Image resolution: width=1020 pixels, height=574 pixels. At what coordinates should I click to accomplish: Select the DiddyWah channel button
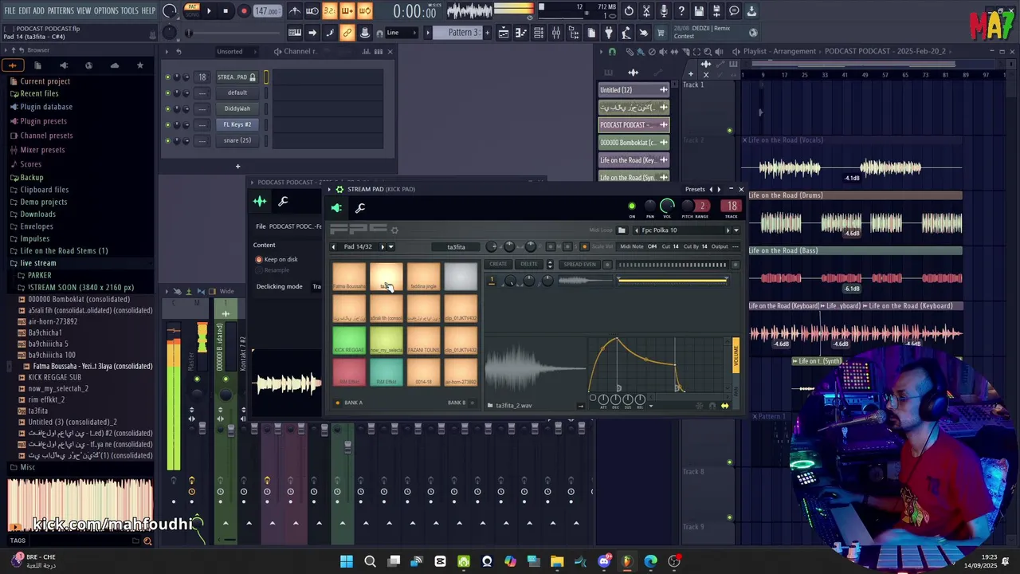point(237,108)
